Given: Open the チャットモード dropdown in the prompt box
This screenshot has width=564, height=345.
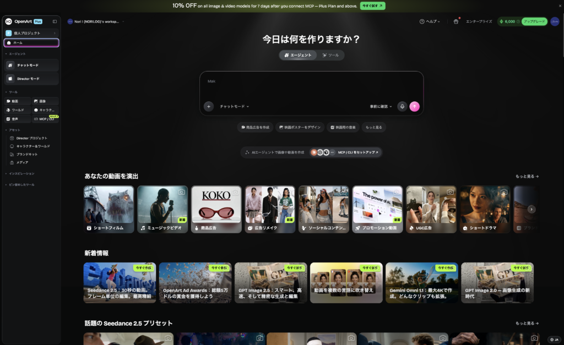Looking at the screenshot, I should pyautogui.click(x=234, y=106).
